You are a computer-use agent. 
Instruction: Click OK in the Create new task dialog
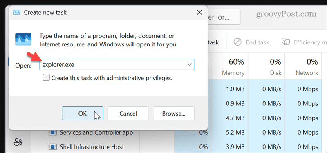tap(83, 114)
